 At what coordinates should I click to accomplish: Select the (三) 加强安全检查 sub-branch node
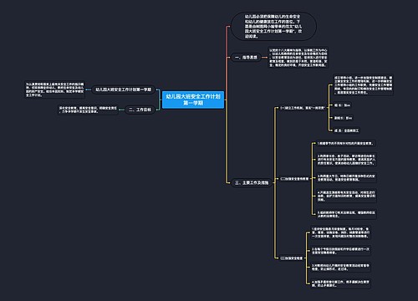[x=291, y=258]
